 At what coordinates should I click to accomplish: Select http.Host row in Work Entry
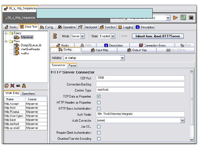click(26, 108)
